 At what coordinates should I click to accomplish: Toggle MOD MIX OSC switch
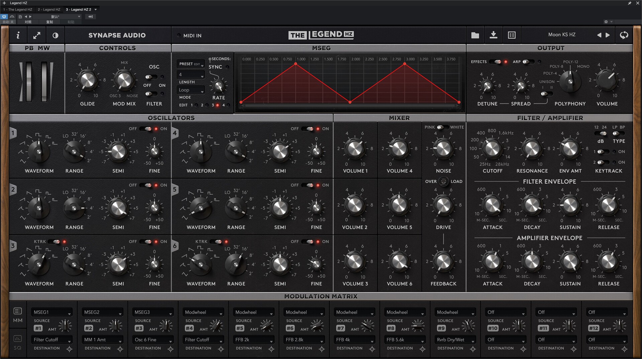151,77
